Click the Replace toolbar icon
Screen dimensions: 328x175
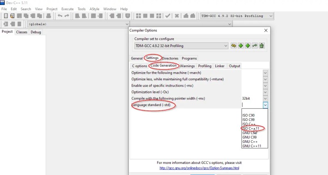tap(84, 16)
